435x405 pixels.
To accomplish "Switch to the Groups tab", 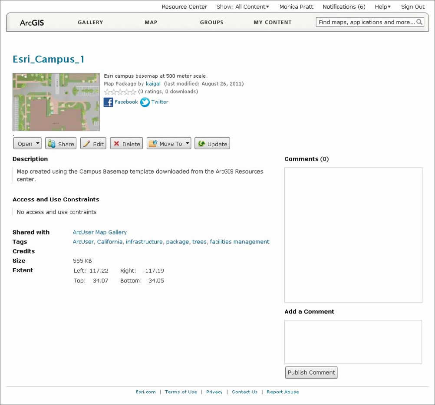I will point(212,22).
